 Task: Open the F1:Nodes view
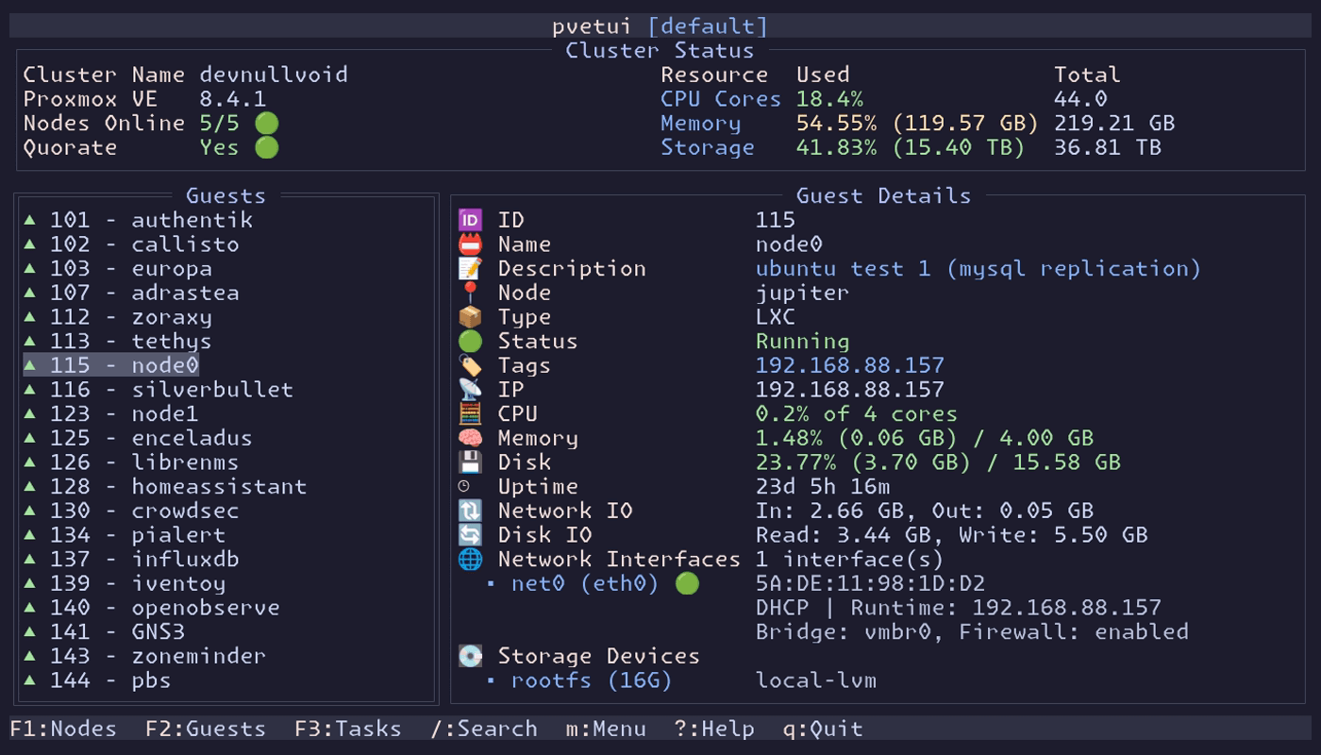[x=63, y=729]
